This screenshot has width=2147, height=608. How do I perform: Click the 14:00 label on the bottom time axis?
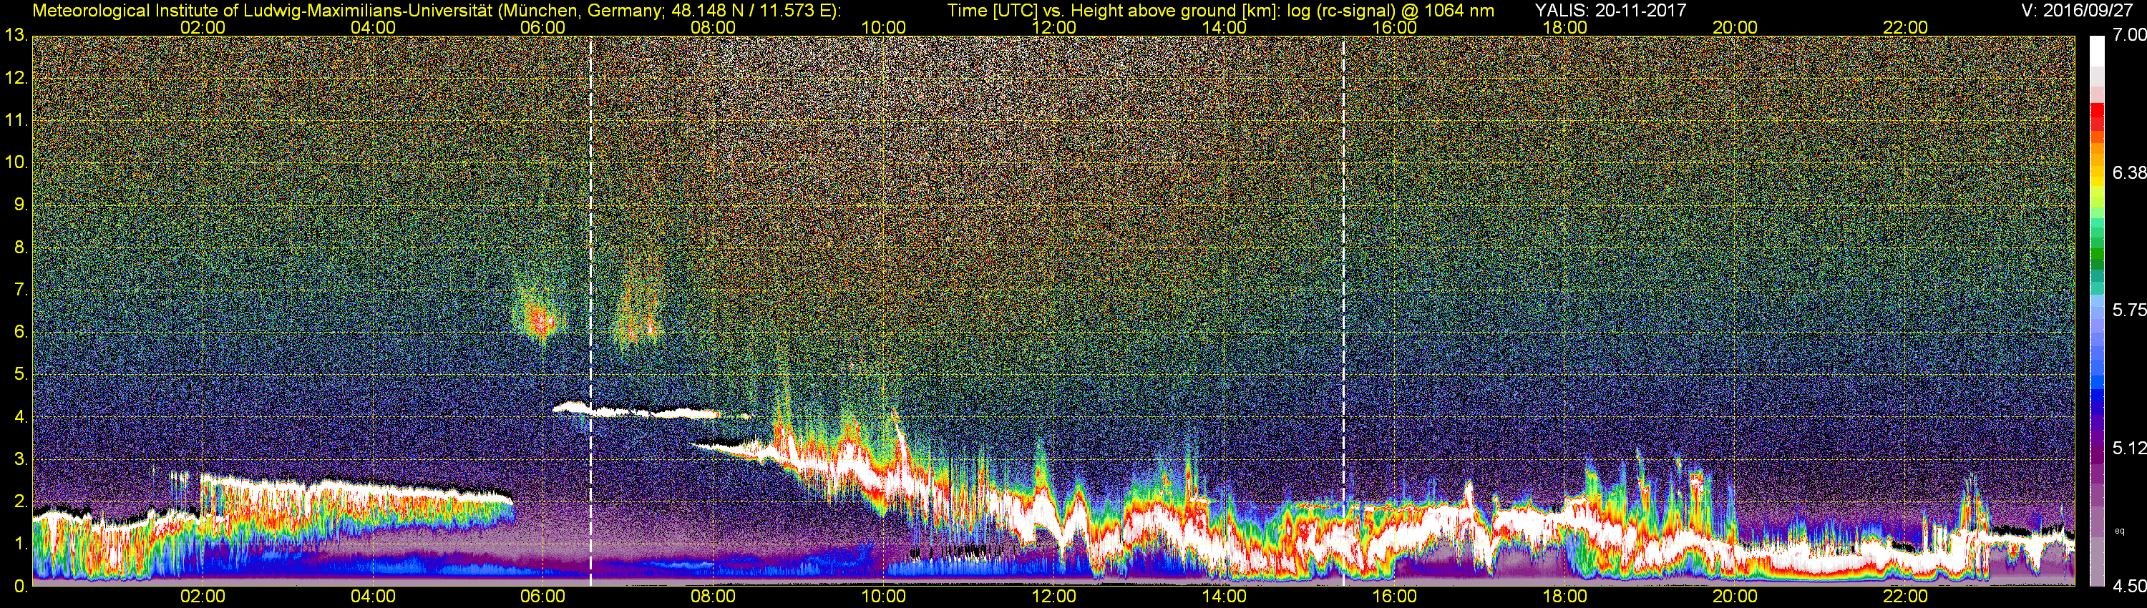pyautogui.click(x=1225, y=597)
